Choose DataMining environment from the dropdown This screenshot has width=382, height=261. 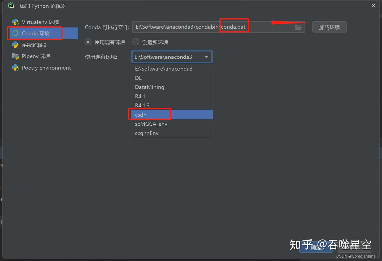point(149,87)
